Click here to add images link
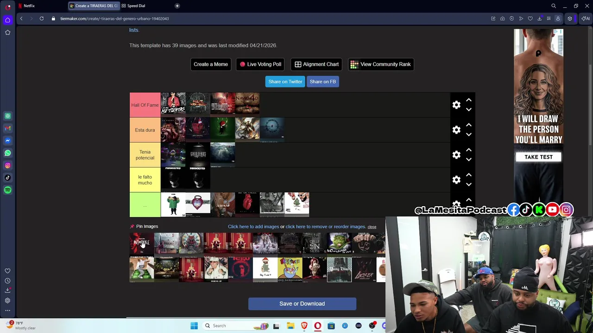This screenshot has width=593, height=333. point(253,227)
